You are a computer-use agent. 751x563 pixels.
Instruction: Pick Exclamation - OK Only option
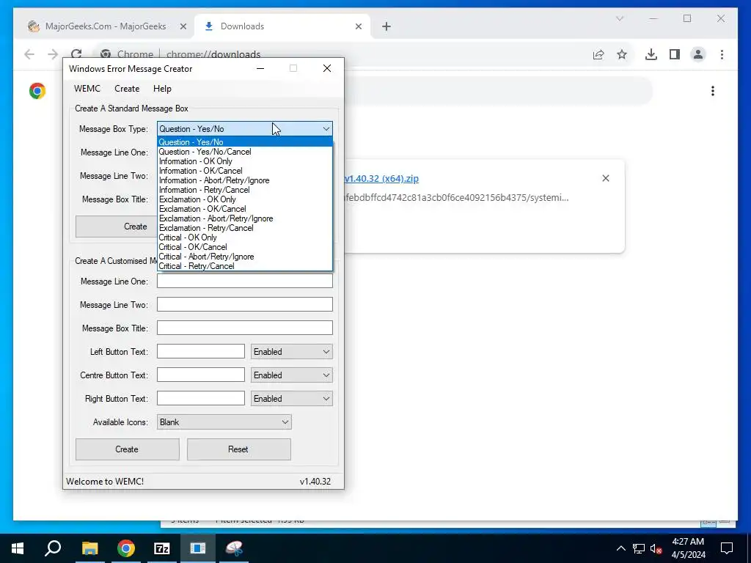click(x=245, y=199)
